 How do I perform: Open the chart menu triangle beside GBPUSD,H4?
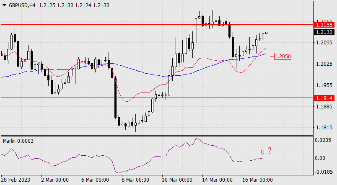(4, 5)
